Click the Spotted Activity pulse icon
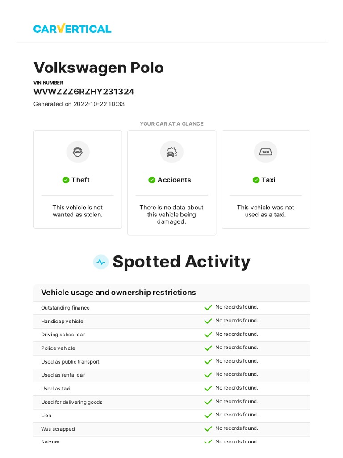Viewport: 343px width, 458px height. pos(101,262)
